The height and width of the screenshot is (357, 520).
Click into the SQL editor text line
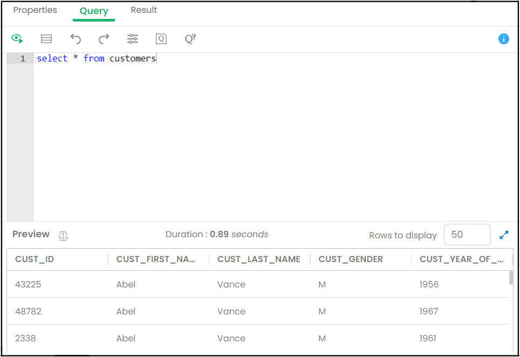pyautogui.click(x=275, y=58)
